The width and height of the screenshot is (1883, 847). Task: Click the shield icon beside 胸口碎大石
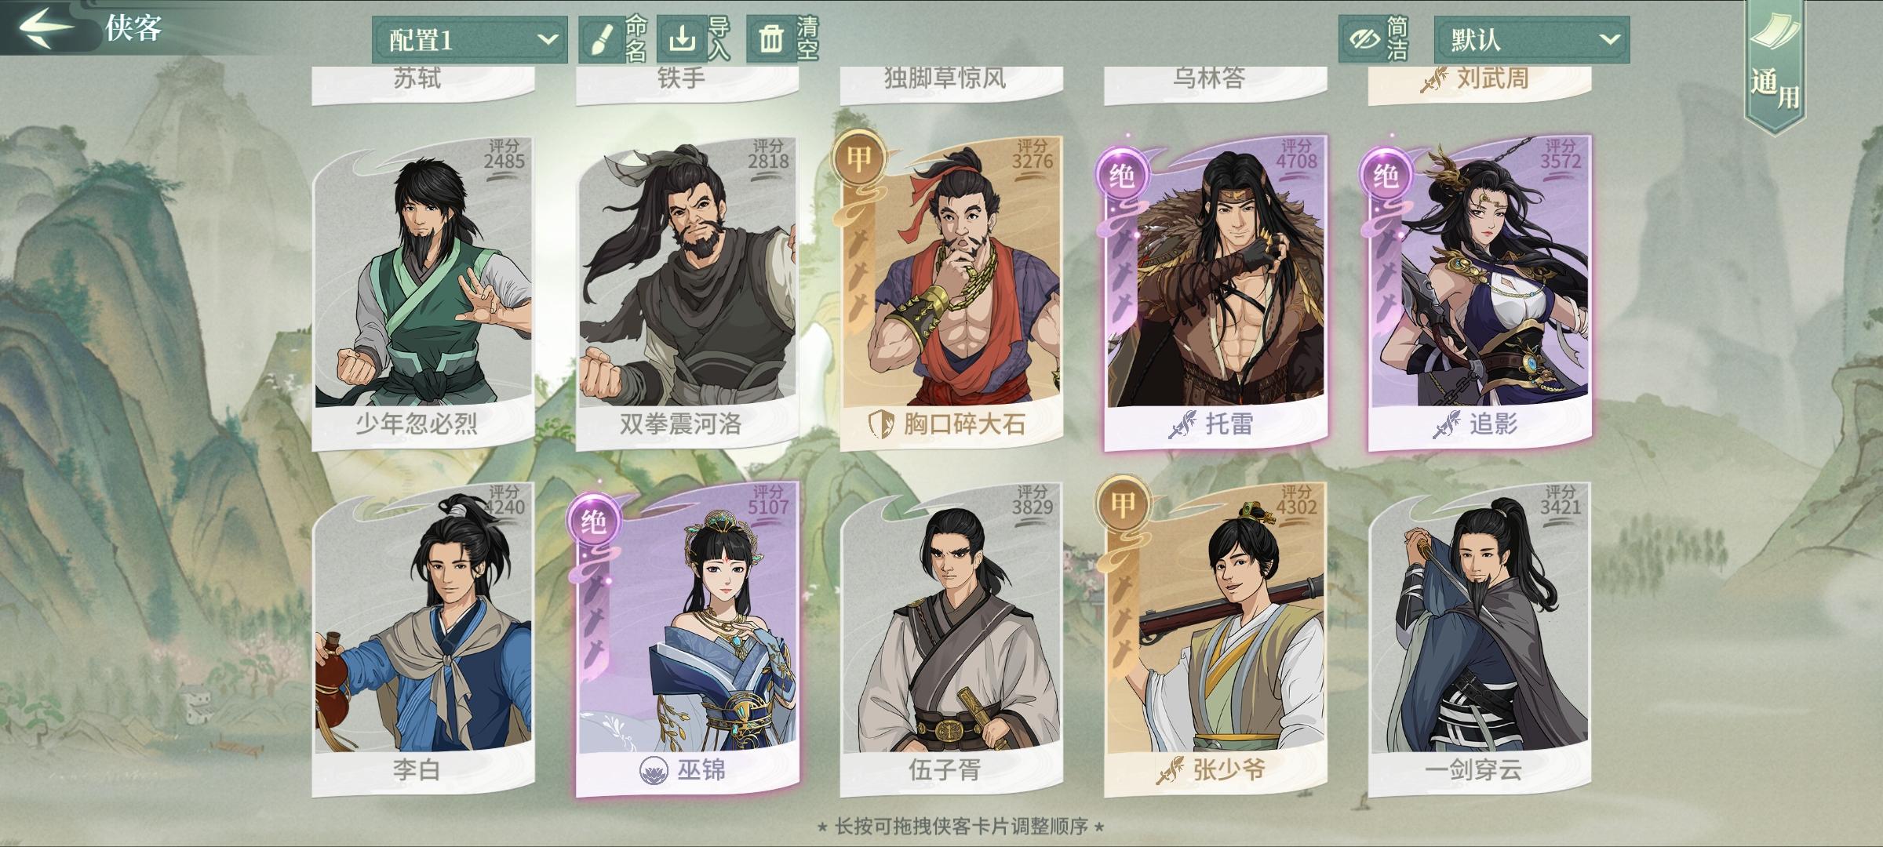882,424
